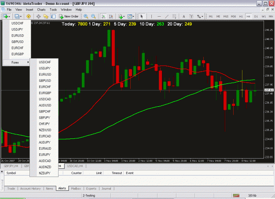Click the New Order button
This screenshot has height=199, width=275.
tap(69, 16)
